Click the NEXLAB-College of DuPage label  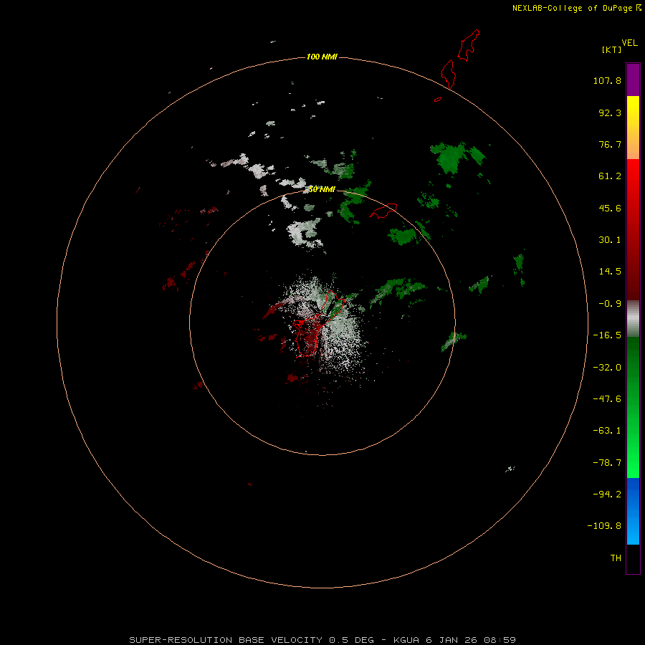tap(572, 8)
